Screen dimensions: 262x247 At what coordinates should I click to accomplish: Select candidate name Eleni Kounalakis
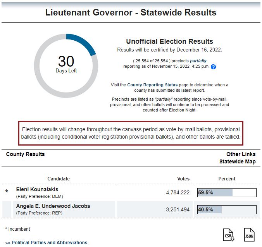(x=37, y=189)
